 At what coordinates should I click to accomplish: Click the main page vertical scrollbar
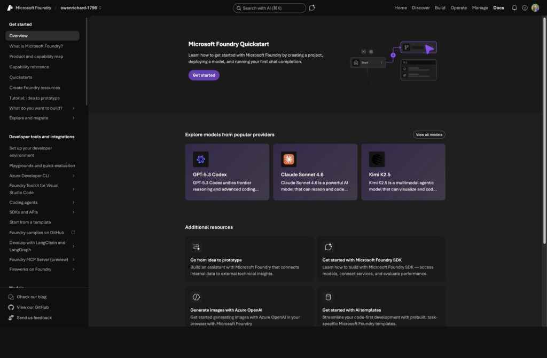(544, 131)
